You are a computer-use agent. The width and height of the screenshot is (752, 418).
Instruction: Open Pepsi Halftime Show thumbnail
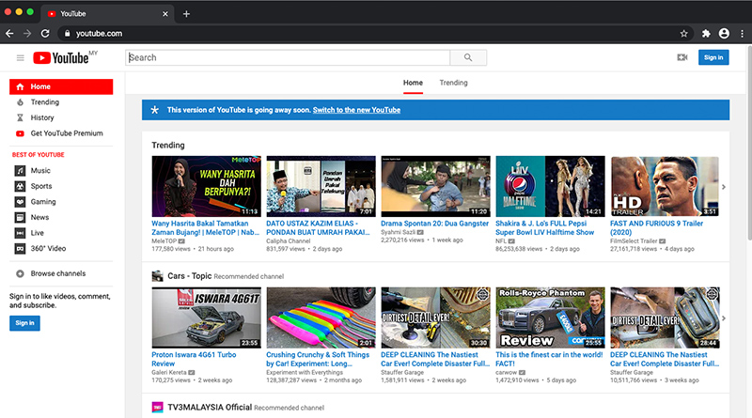(x=550, y=187)
